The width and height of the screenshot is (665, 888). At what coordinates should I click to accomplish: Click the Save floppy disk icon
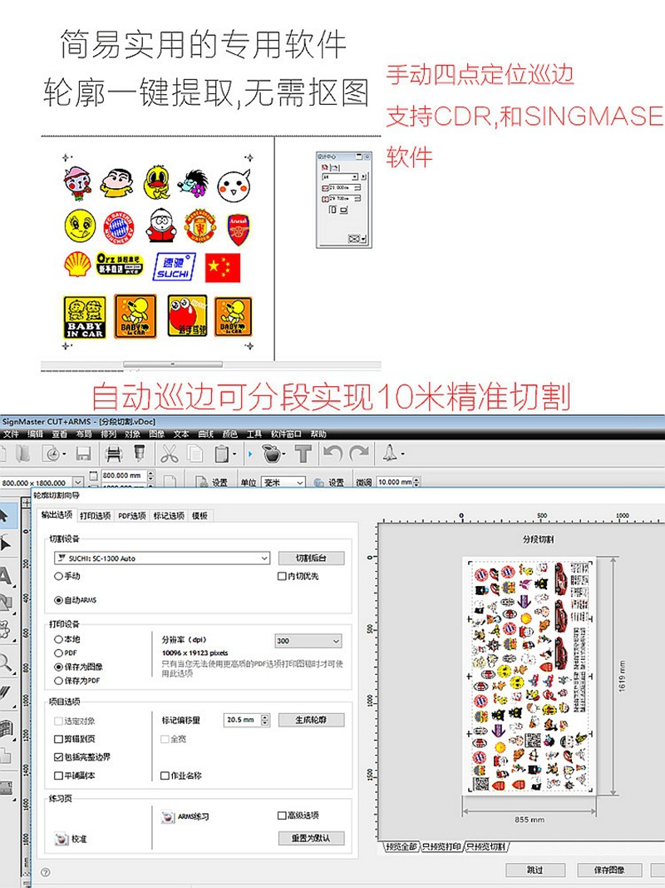click(x=84, y=454)
